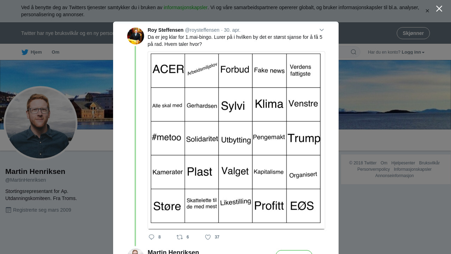Expand the Logg inn dropdown
Screen dimensions: 451x254
[413, 52]
